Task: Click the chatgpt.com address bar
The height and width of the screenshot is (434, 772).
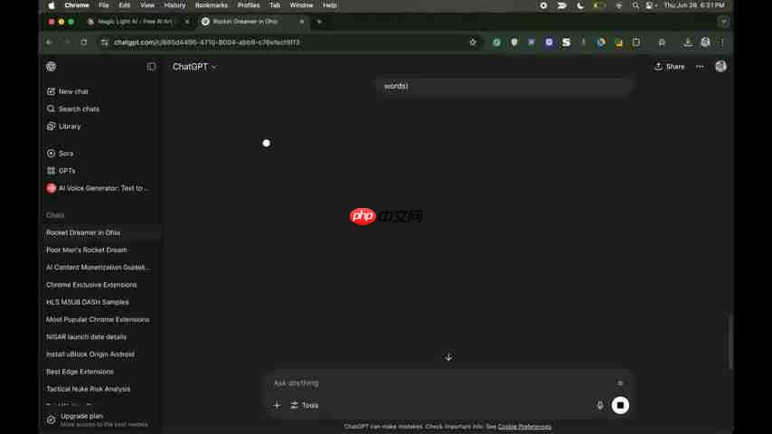Action: pos(288,42)
